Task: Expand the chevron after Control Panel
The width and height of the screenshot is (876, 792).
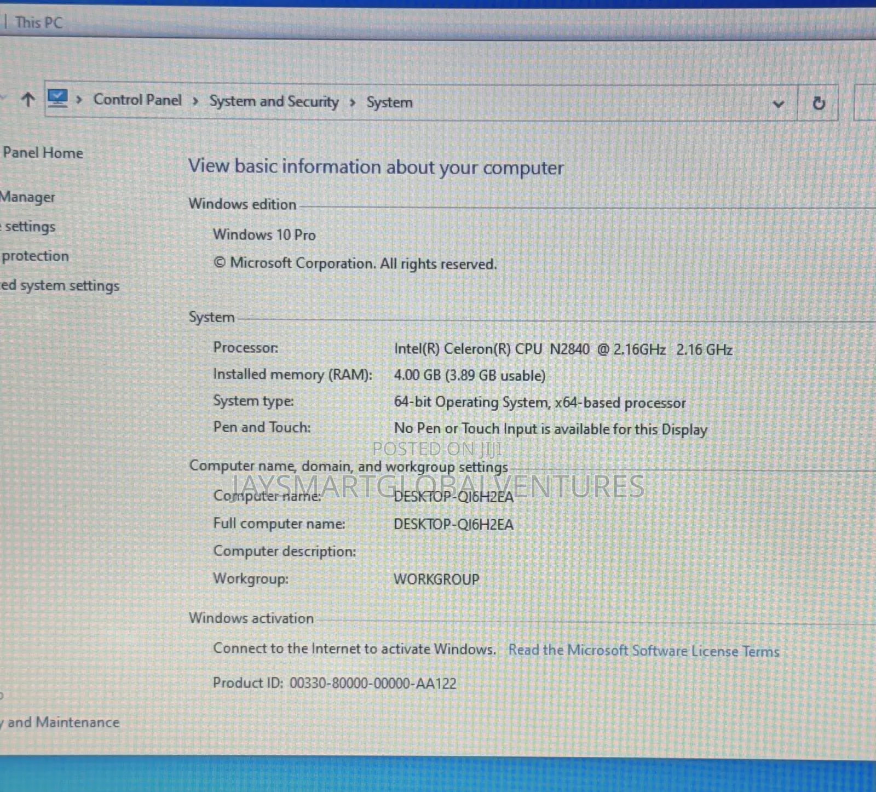Action: [x=195, y=101]
